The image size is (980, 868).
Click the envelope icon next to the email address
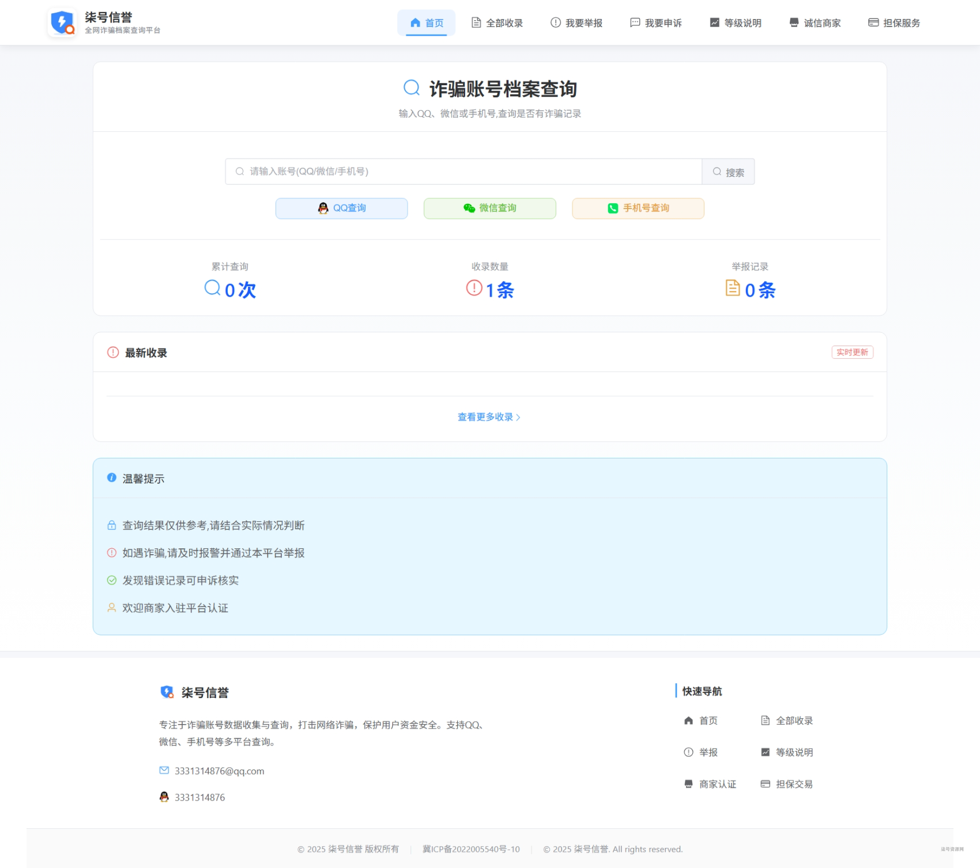tap(164, 770)
